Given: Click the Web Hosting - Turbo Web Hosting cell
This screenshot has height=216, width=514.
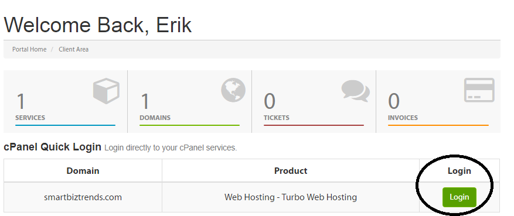Looking at the screenshot, I should coord(291,197).
